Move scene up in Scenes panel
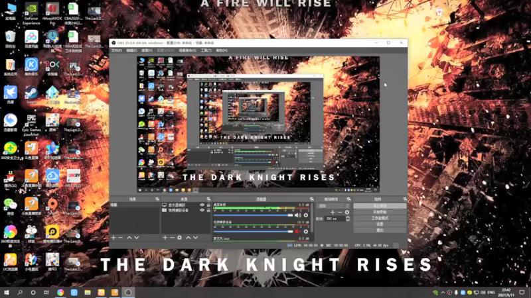 pos(129,238)
